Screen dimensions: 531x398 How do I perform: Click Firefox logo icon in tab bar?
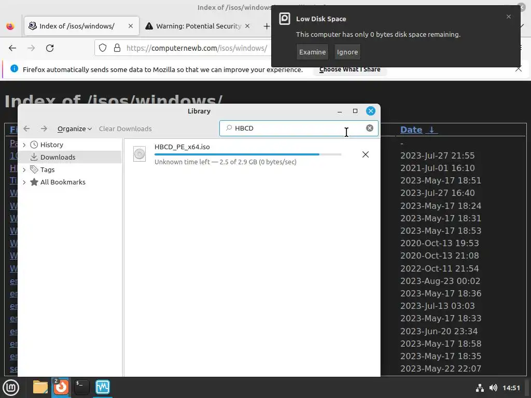point(10,26)
